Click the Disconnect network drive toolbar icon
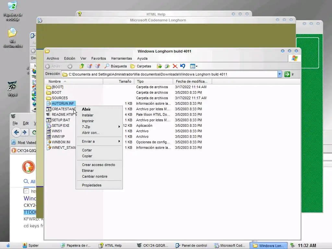The width and height of the screenshot is (332, 249). pos(97,66)
